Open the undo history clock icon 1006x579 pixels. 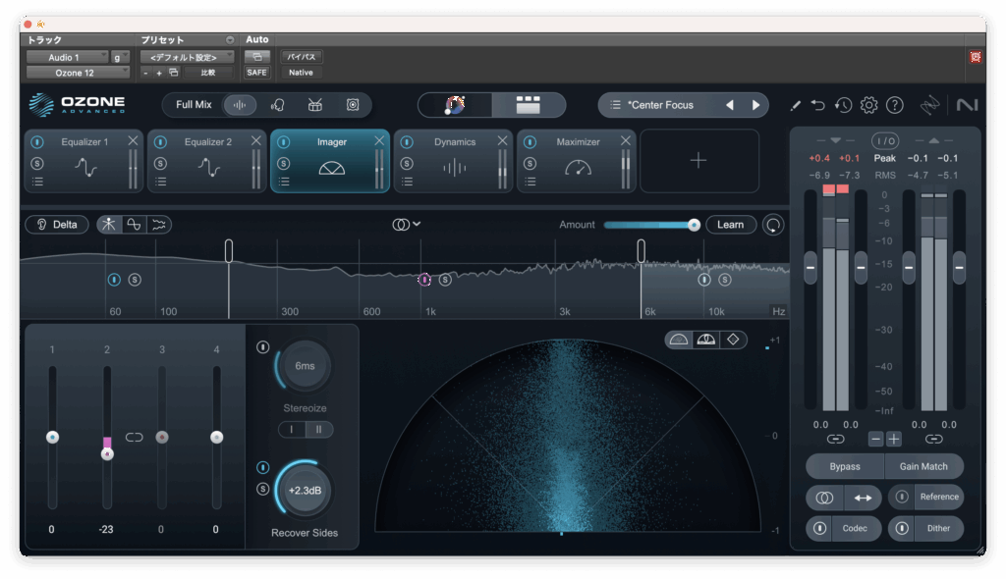pyautogui.click(x=843, y=105)
